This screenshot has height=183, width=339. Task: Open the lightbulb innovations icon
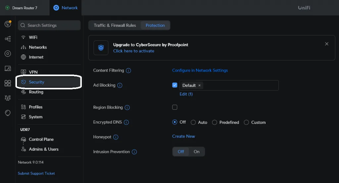coord(8,113)
